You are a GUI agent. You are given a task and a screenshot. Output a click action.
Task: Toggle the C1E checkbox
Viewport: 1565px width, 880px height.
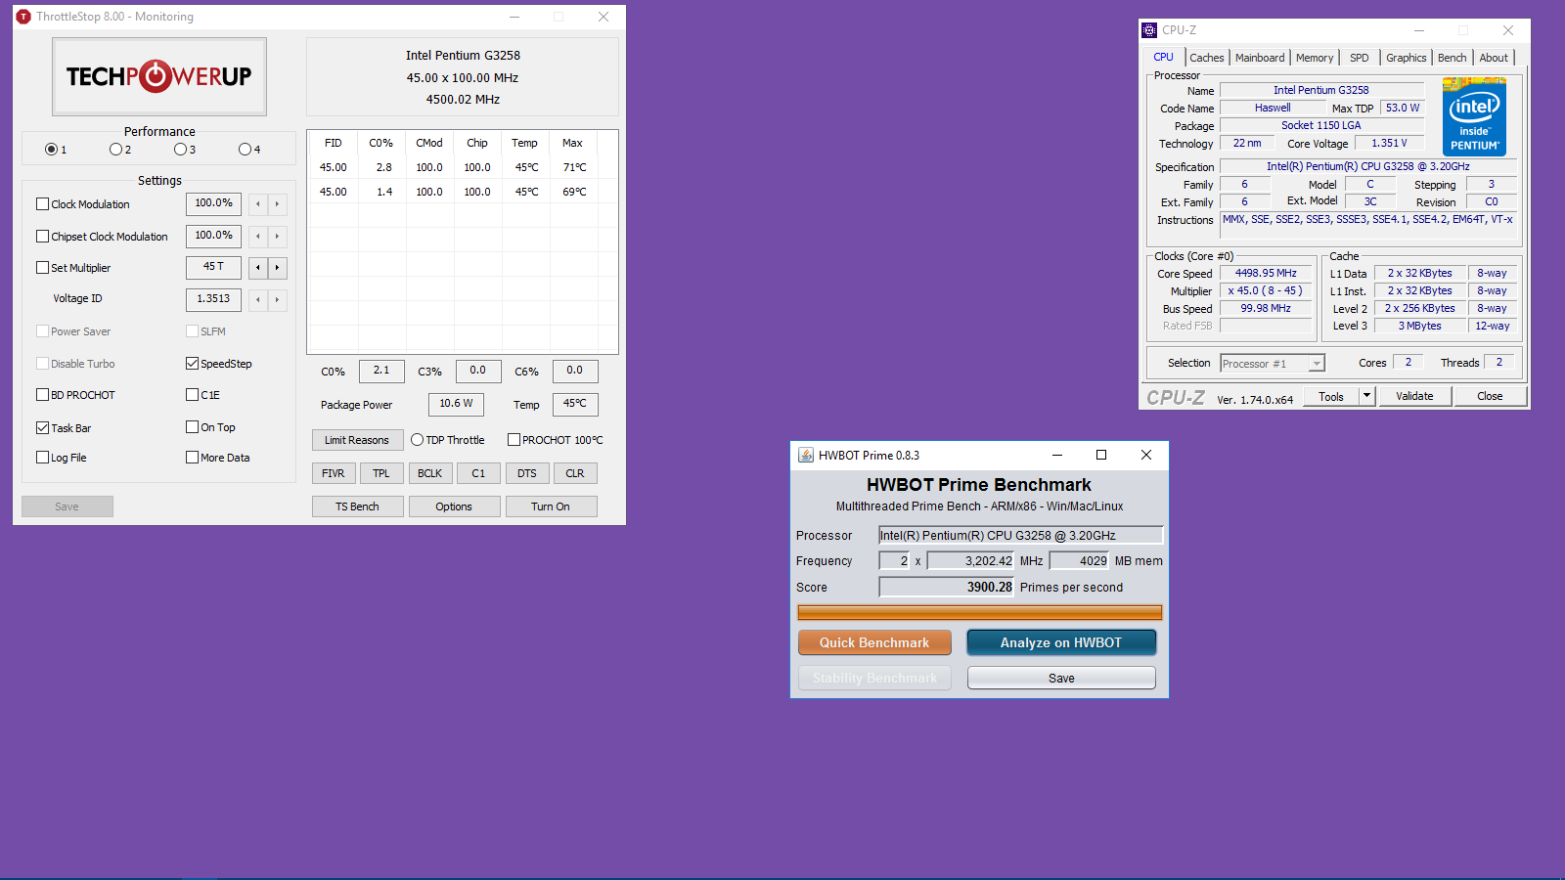[x=192, y=395]
